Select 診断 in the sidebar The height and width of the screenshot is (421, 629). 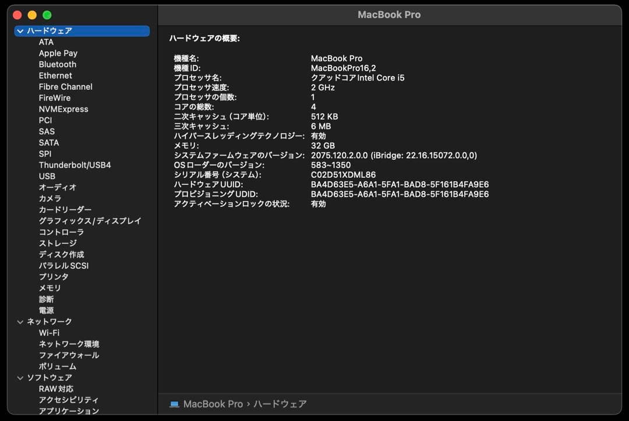point(46,299)
